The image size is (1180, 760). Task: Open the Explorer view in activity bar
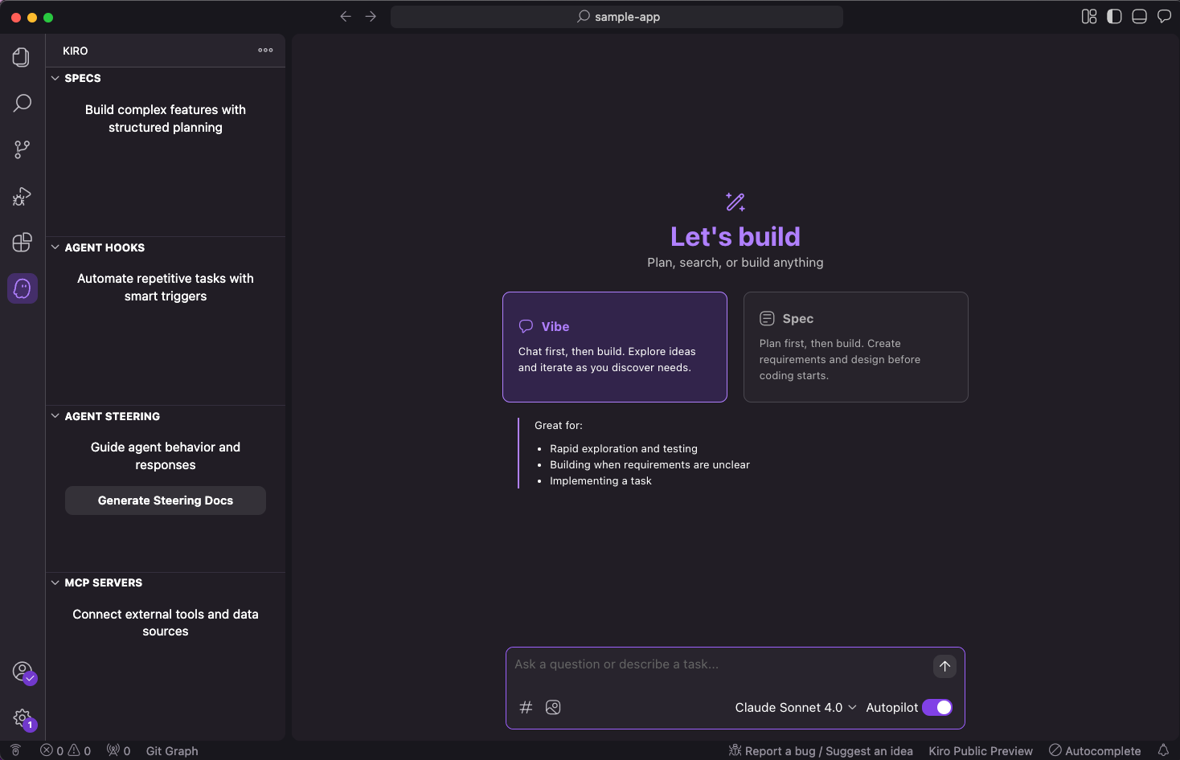(22, 57)
